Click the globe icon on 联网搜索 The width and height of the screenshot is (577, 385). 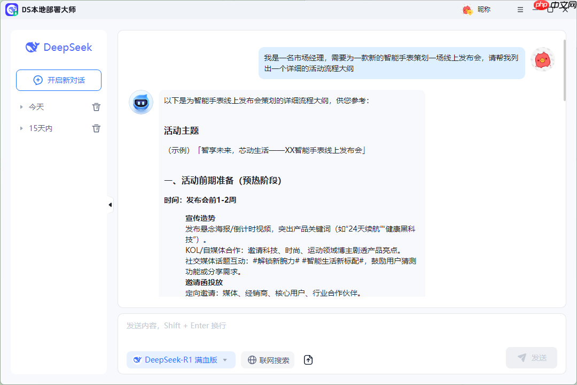click(251, 360)
